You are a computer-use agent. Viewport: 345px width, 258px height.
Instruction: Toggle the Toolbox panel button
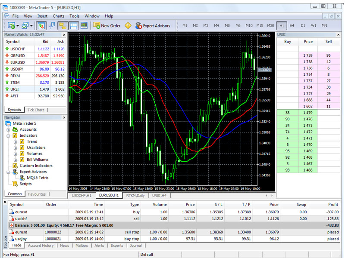click(73, 26)
